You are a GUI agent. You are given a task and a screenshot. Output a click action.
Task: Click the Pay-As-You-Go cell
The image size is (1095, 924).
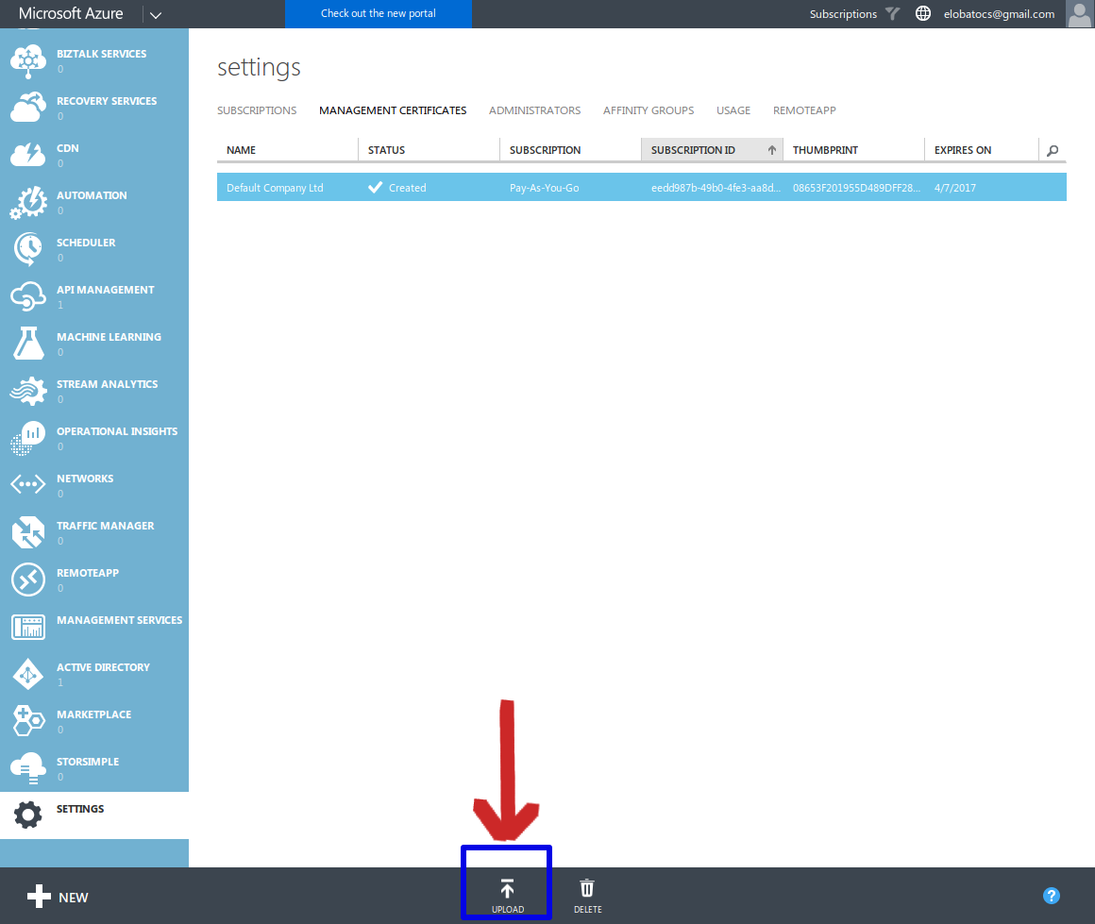(544, 188)
